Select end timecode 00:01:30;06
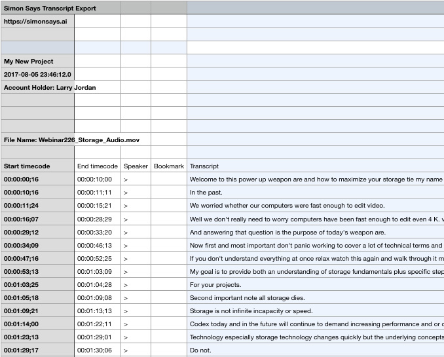 pyautogui.click(x=98, y=350)
